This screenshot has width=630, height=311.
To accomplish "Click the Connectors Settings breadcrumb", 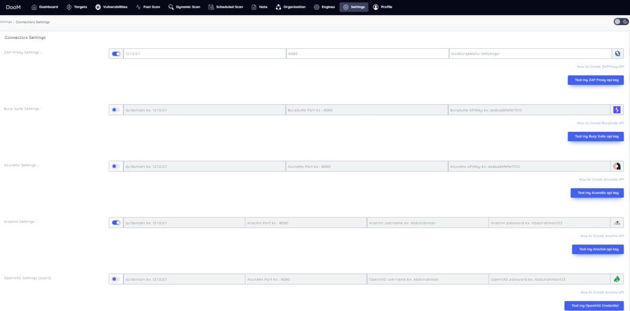I will 33,22.
